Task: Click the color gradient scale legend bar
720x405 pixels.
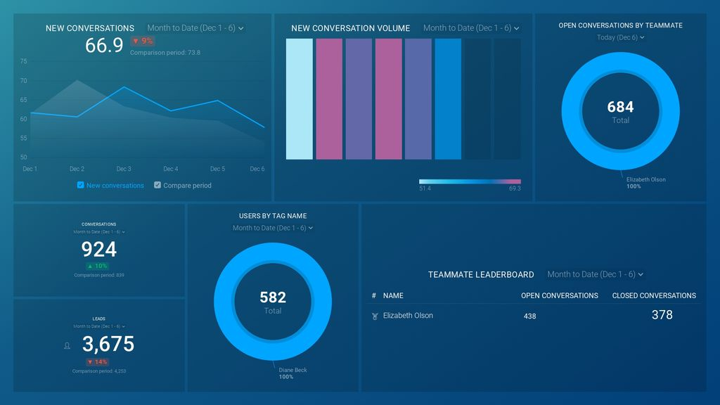Action: 470,181
